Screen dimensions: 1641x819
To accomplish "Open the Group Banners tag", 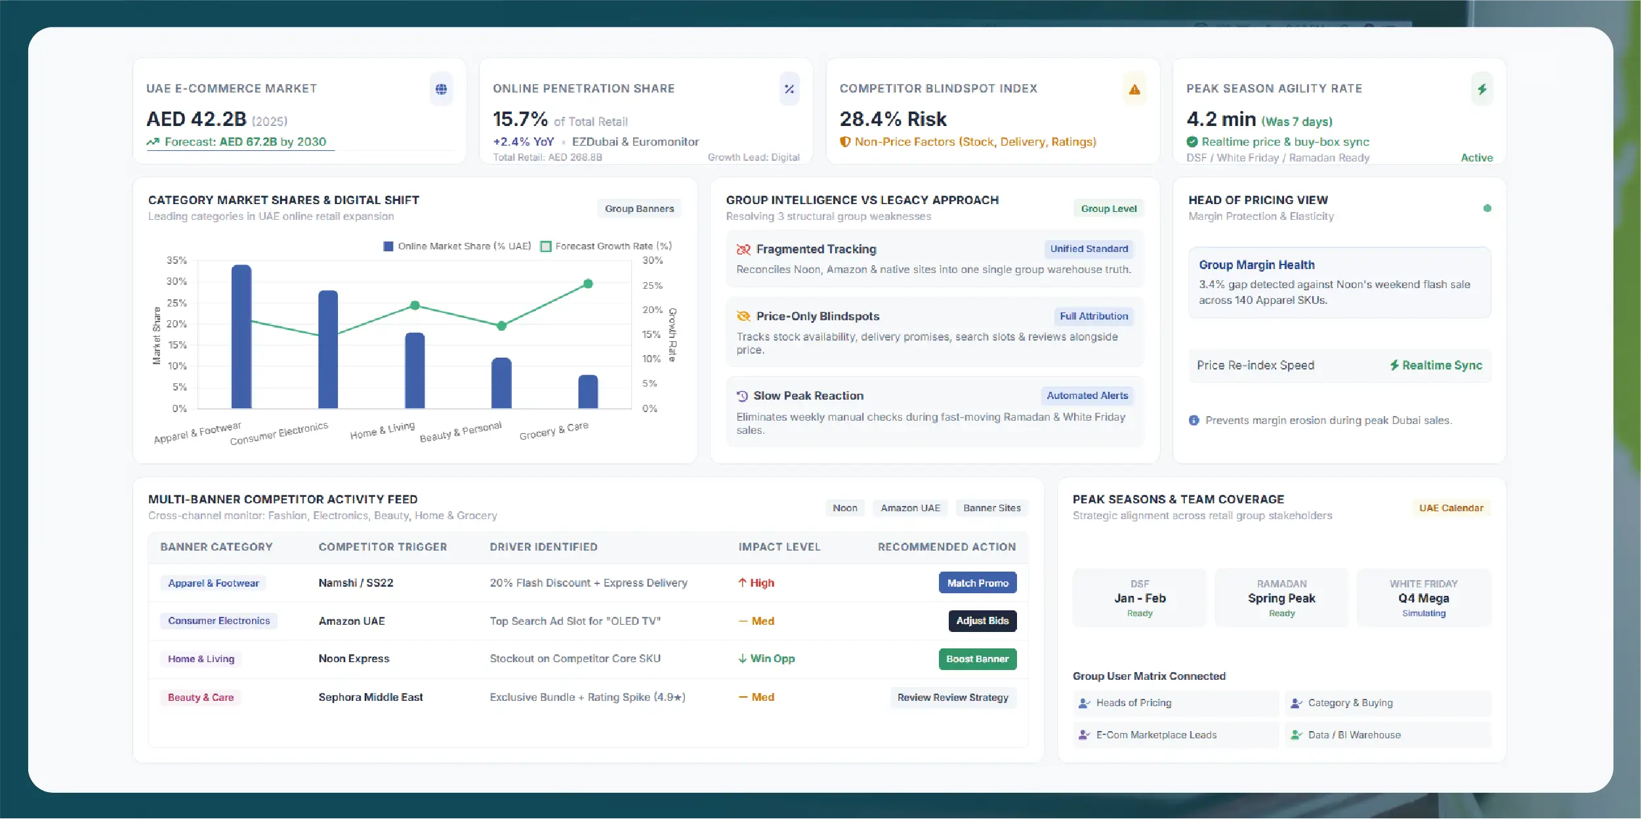I will (639, 209).
